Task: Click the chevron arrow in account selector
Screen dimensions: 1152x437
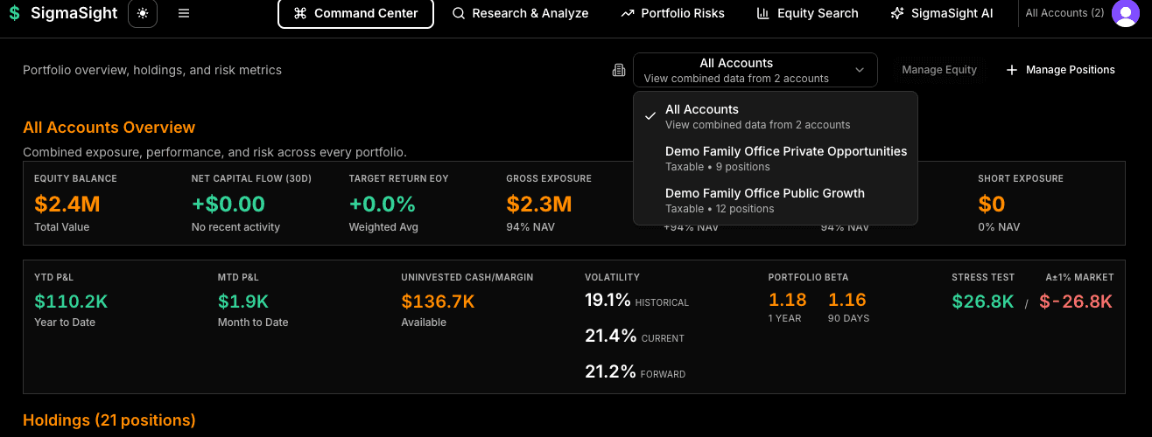Action: tap(860, 70)
